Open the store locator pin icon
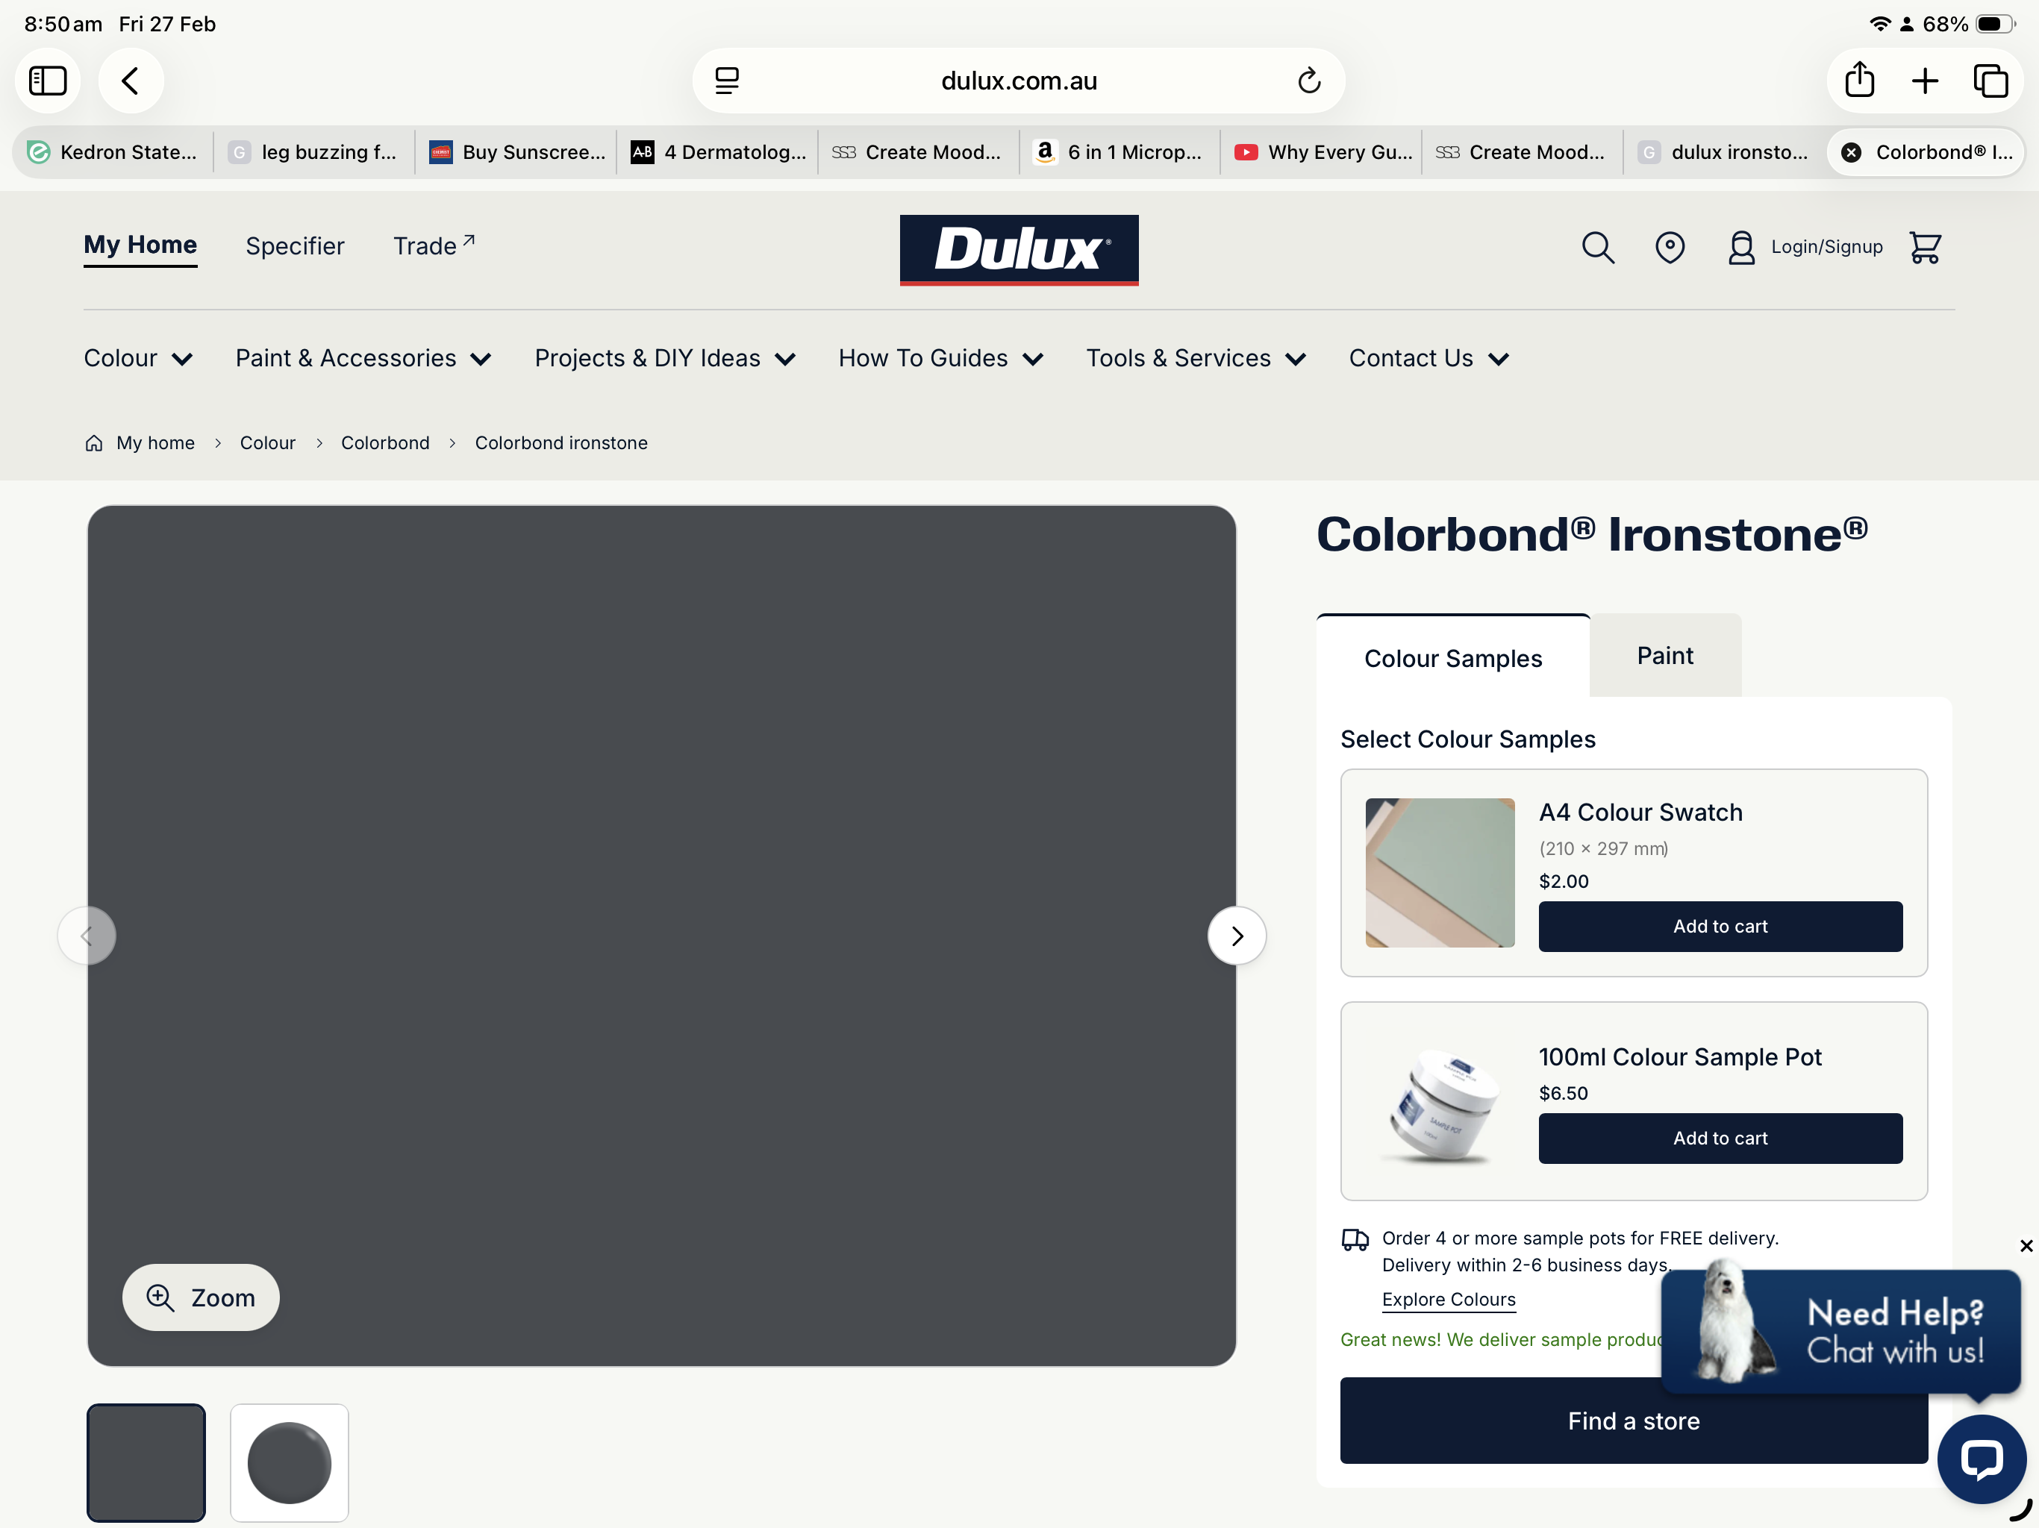The width and height of the screenshot is (2039, 1528). pos(1670,247)
